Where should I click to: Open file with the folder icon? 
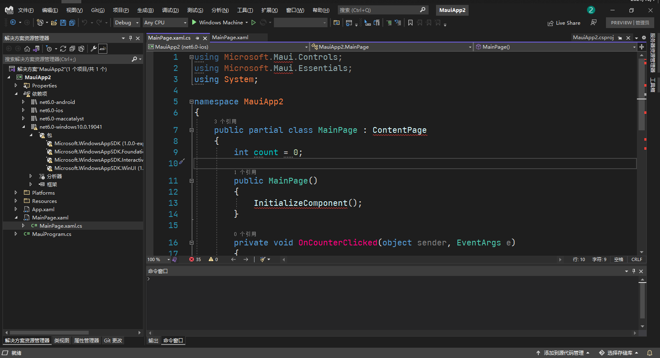point(54,23)
